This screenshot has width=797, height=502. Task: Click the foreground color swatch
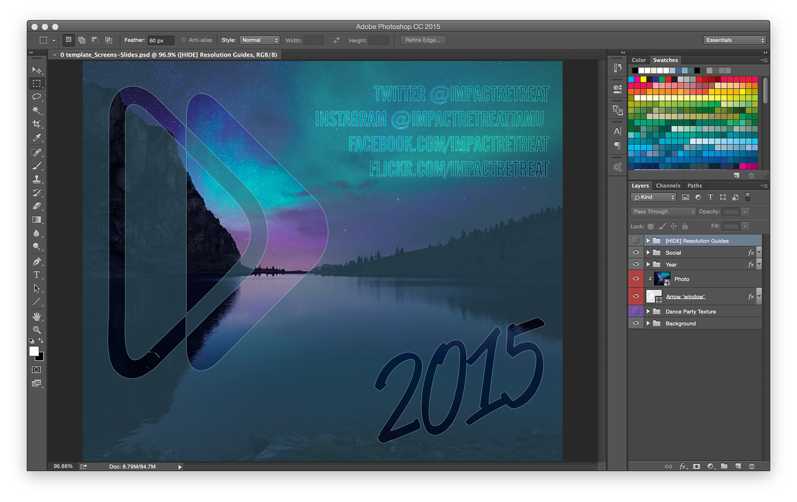click(x=34, y=351)
